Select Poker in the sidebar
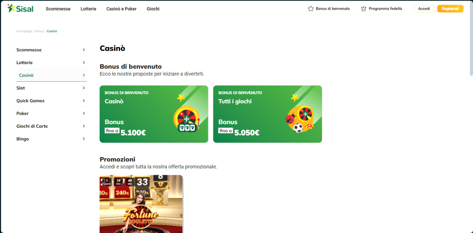Screen dimensions: 473x233 coord(52,114)
